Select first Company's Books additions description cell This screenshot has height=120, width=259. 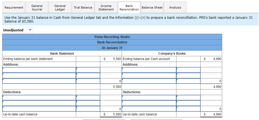click(x=149, y=70)
